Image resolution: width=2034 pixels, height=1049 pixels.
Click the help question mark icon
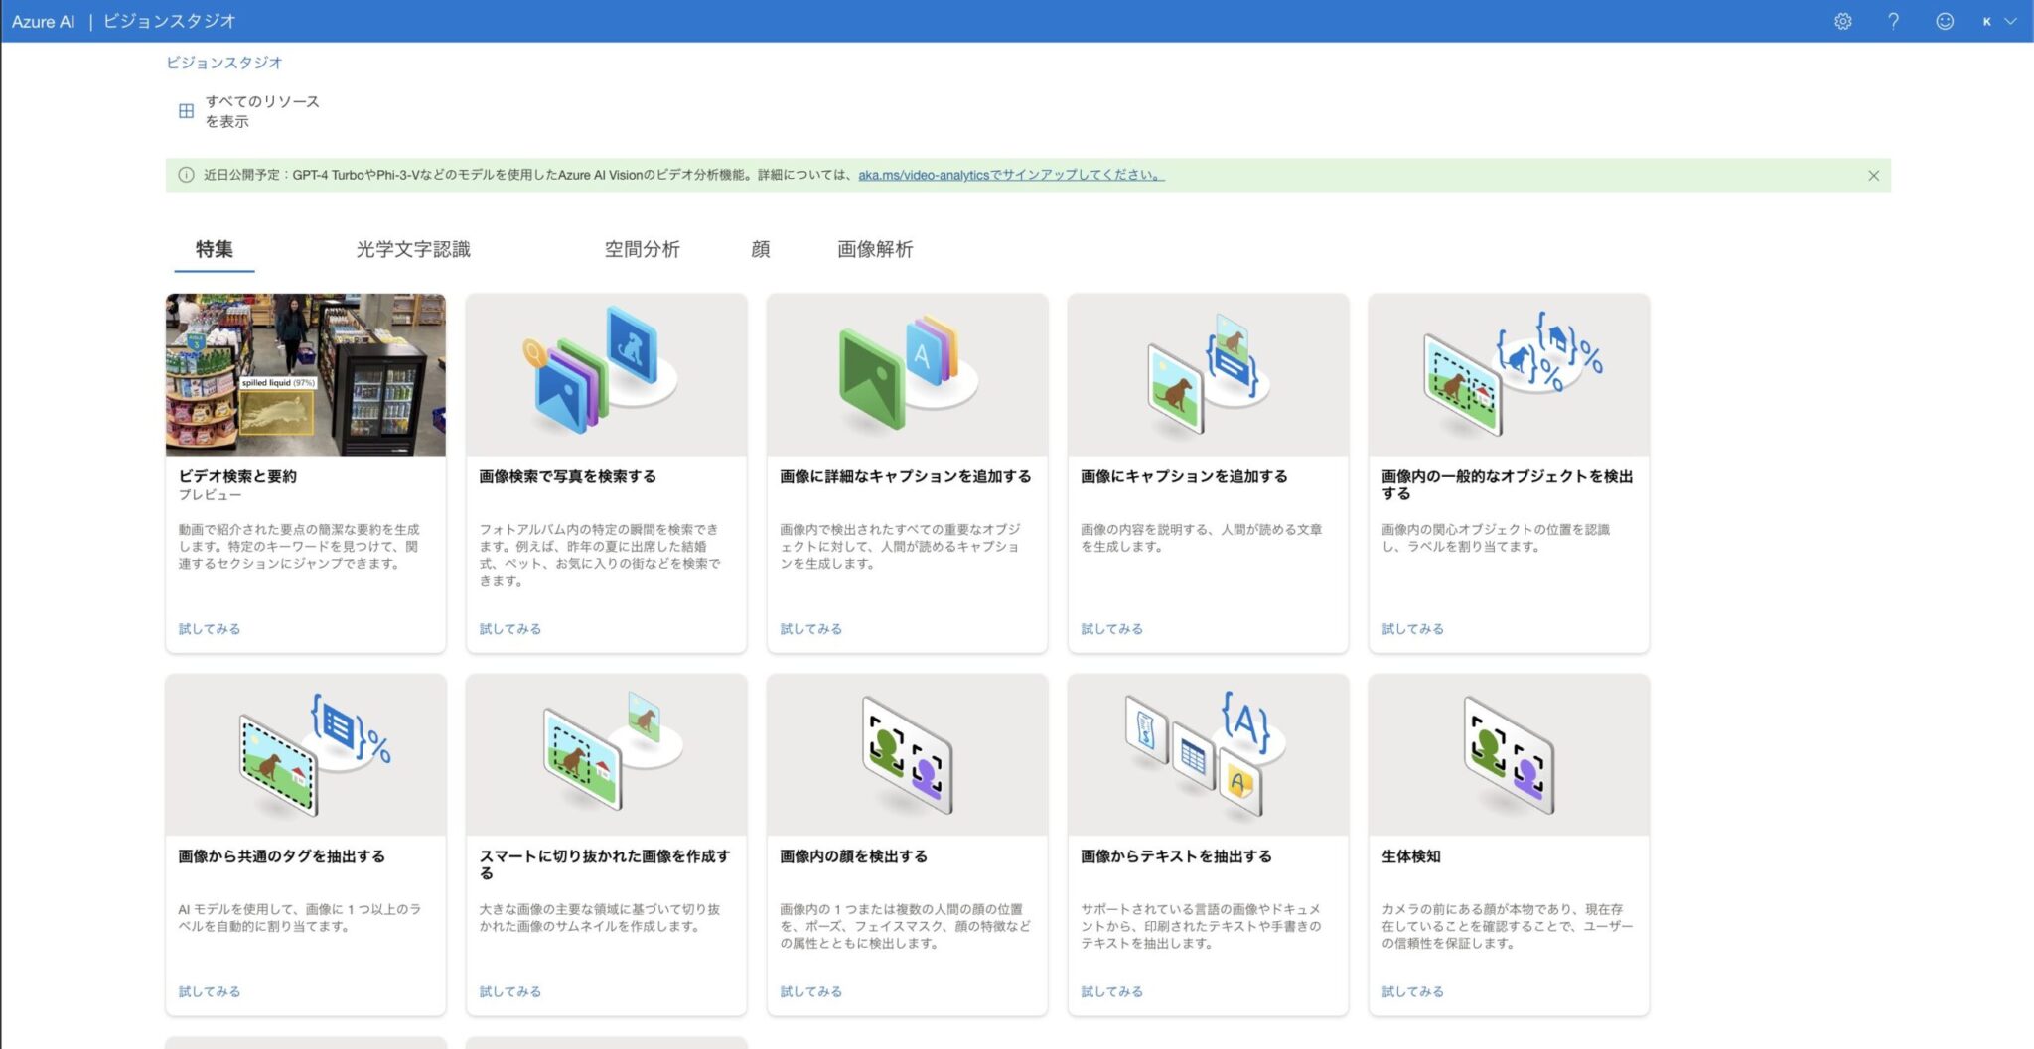coord(1893,21)
